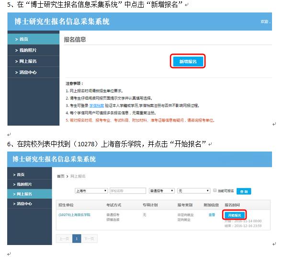The image size is (295, 257).
Task: Click the 首页 breadcrumb link
Action: 60,176
